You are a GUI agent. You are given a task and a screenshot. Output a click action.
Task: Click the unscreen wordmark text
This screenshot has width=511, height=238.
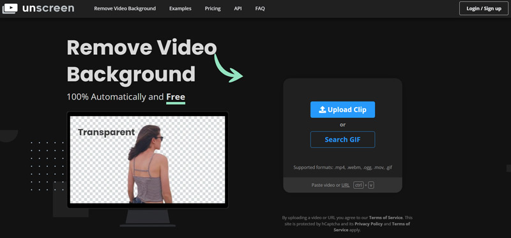49,8
